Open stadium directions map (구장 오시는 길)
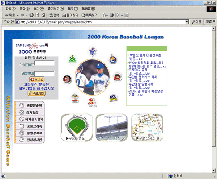 [x=147, y=128]
